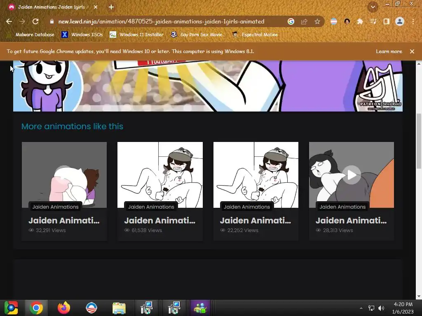Select the Jaiden Animations browser tab
This screenshot has height=316, width=422.
(52, 7)
